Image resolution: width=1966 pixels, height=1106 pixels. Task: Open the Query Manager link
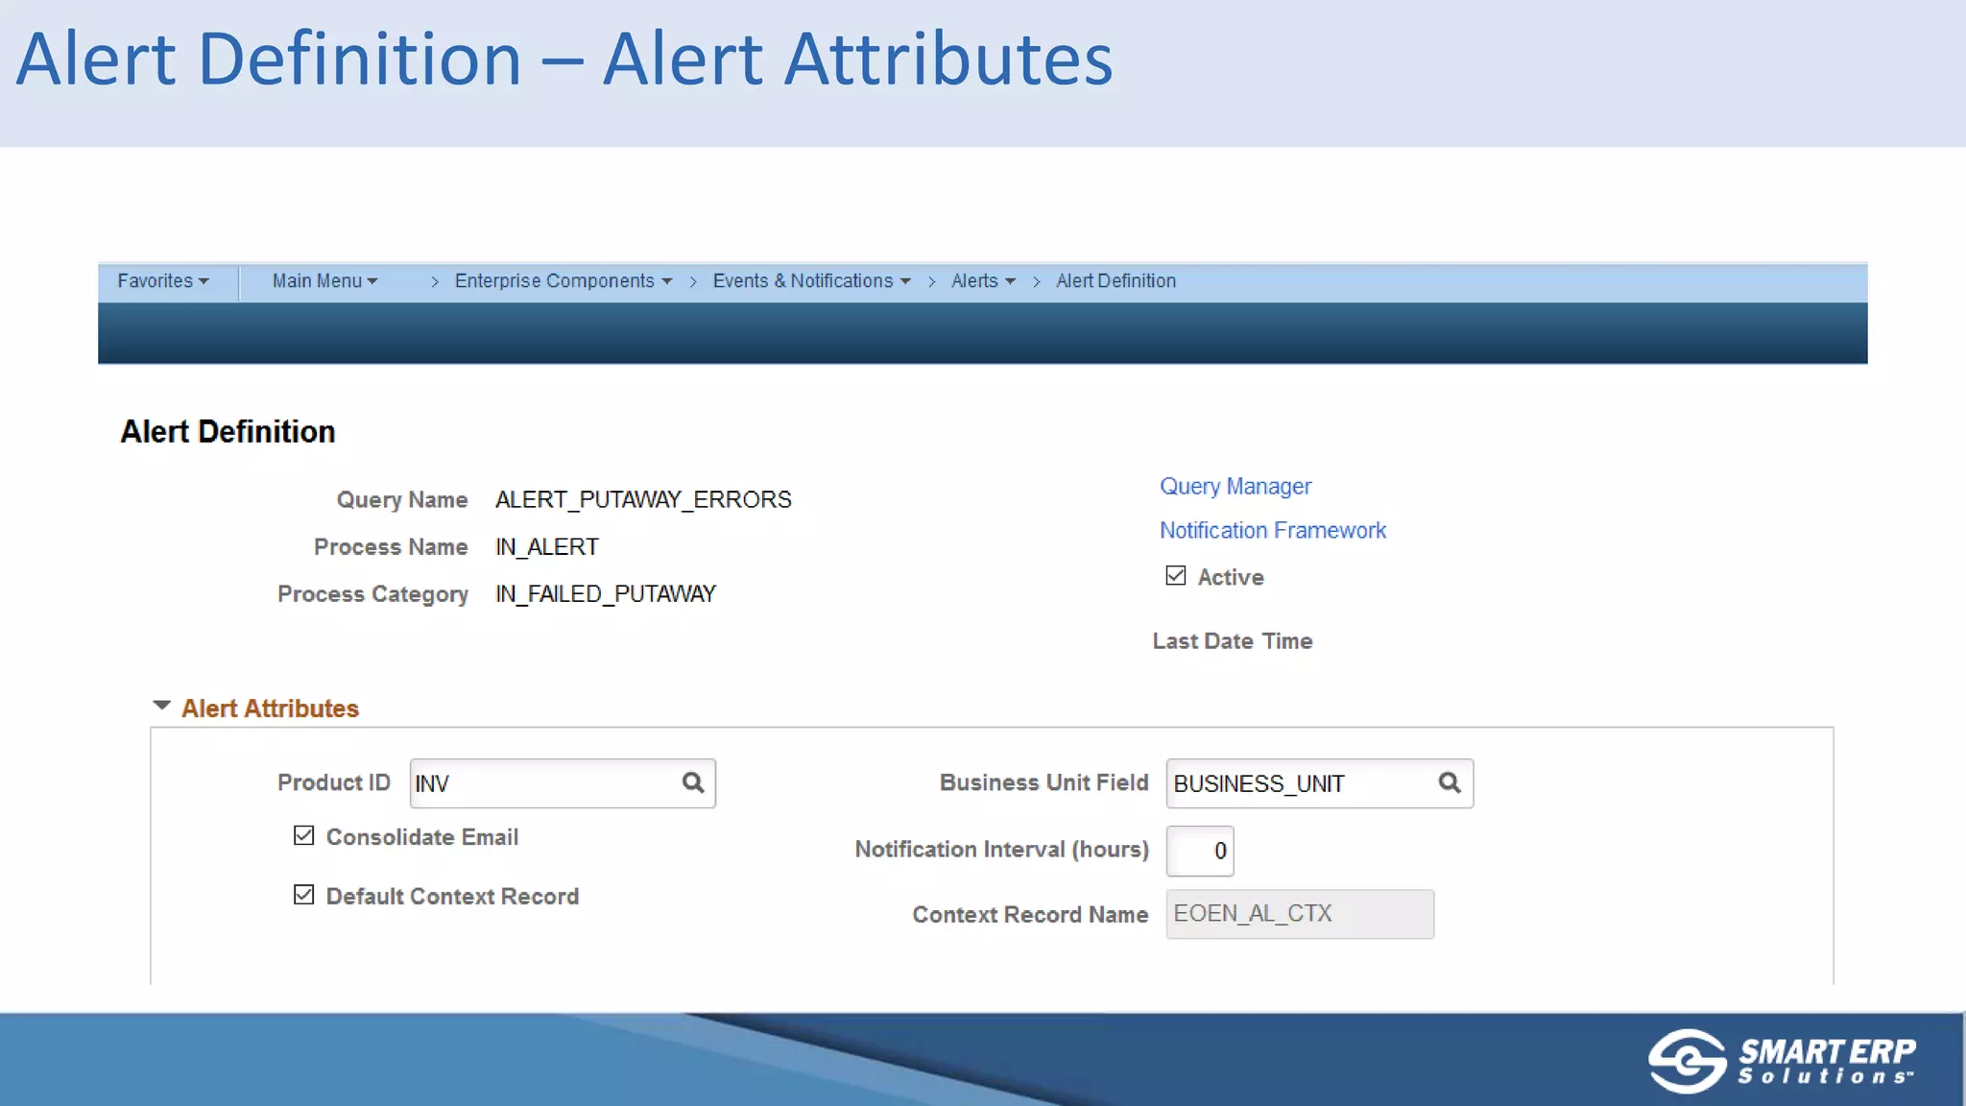(x=1235, y=487)
